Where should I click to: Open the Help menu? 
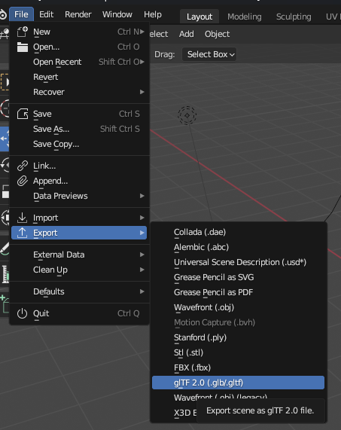153,14
